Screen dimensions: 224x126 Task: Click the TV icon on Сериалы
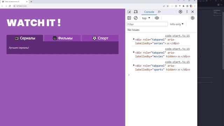pos(17,38)
